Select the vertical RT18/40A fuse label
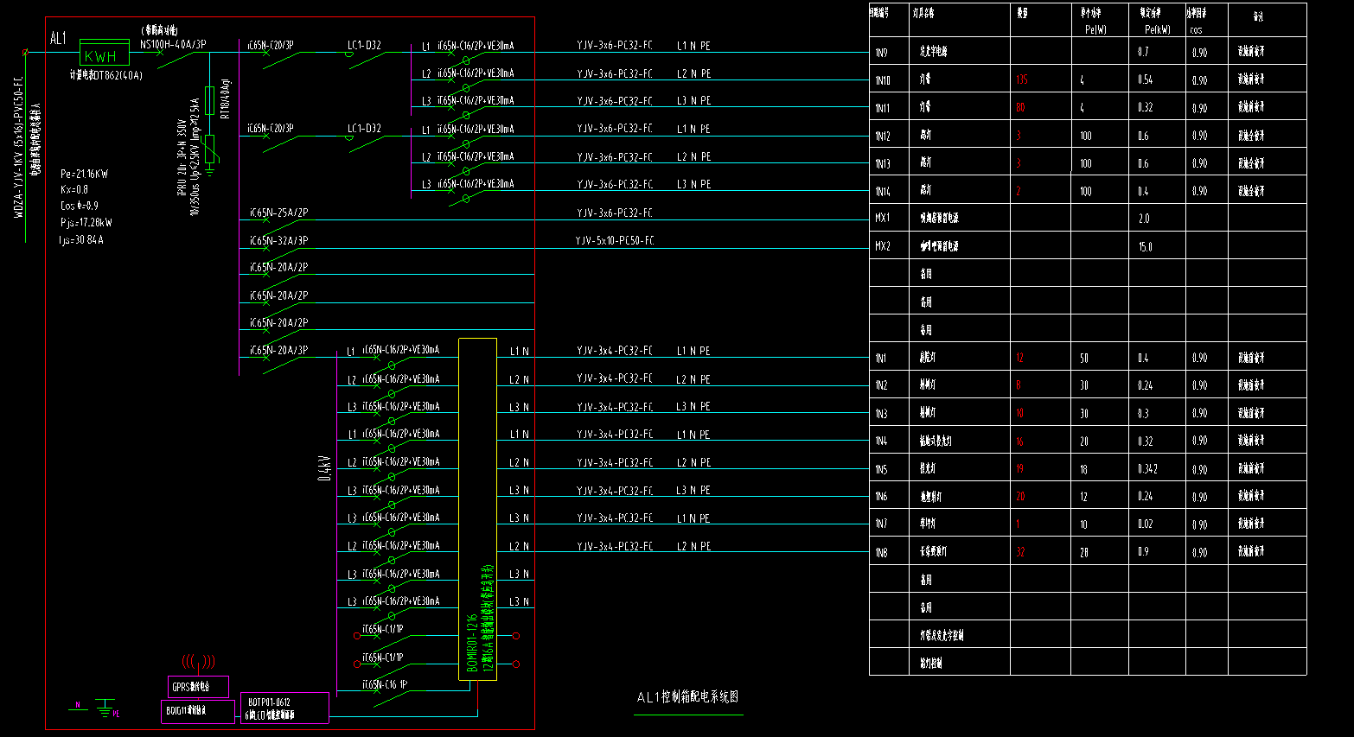 point(226,99)
